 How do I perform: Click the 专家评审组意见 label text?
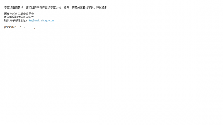(14, 7)
